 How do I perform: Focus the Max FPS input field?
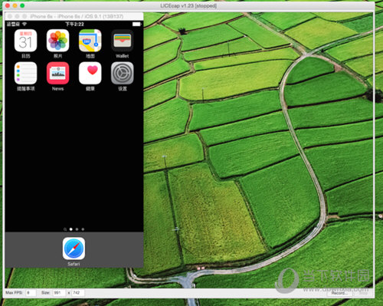[x=31, y=293]
